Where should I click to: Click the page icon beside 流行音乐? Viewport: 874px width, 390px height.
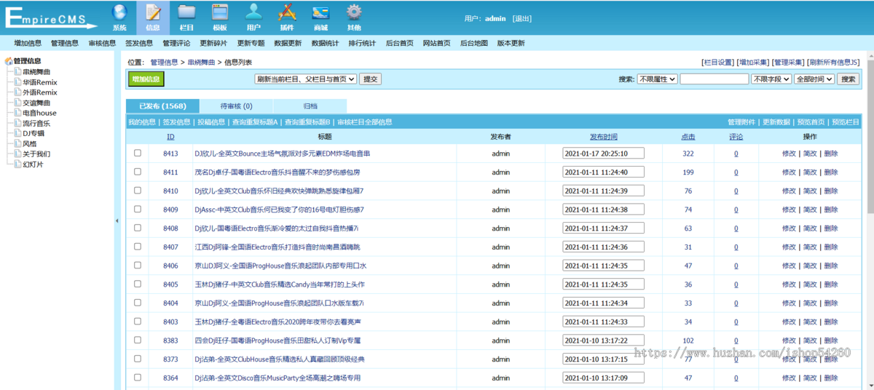(17, 123)
